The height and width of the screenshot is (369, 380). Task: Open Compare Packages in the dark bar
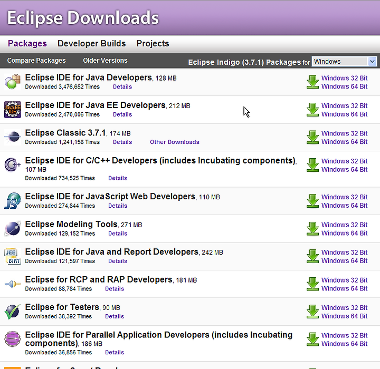pos(36,61)
